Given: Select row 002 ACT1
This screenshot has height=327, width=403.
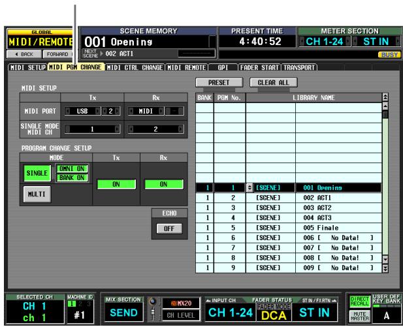Looking at the screenshot, I should (x=289, y=198).
